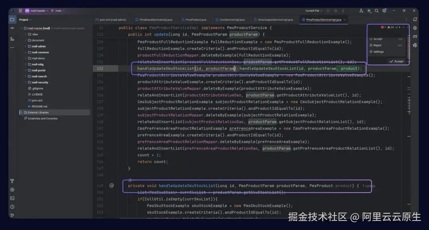The height and width of the screenshot is (230, 429).
Task: Open the Tongyi Lingma plugin icon in right sidebar
Action: coord(415,45)
